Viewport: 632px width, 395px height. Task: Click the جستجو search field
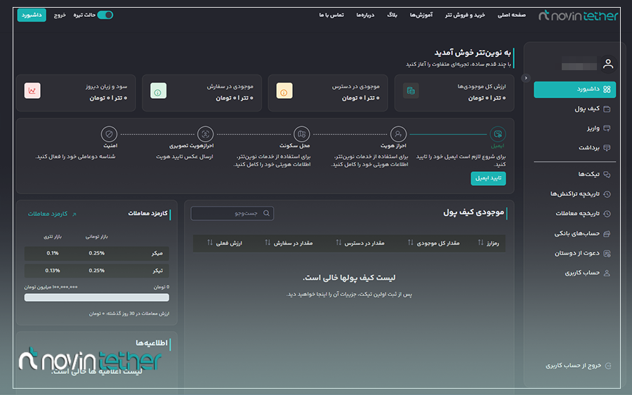click(232, 213)
